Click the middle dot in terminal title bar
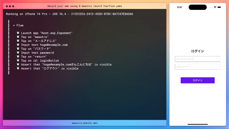 click(x=10, y=6)
